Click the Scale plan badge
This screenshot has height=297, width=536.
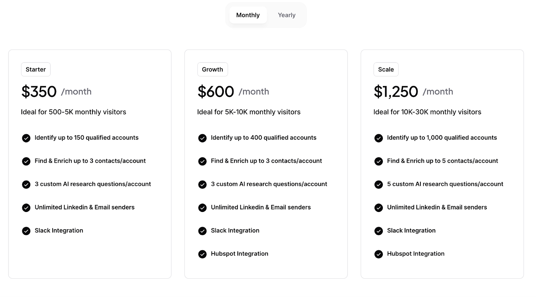pos(386,70)
